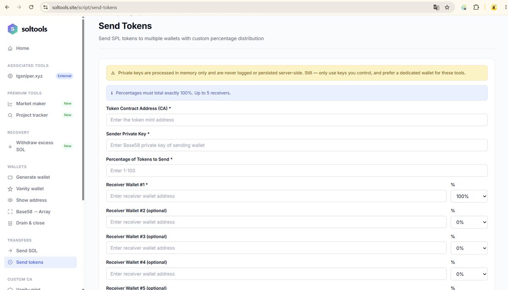Image resolution: width=508 pixels, height=290 pixels.
Task: Open the Send SOL link
Action: coord(41,251)
